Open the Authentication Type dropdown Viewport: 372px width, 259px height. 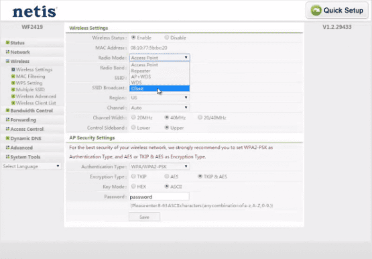coord(160,166)
